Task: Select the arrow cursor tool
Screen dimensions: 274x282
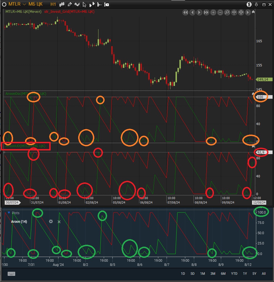Action: point(85,4)
